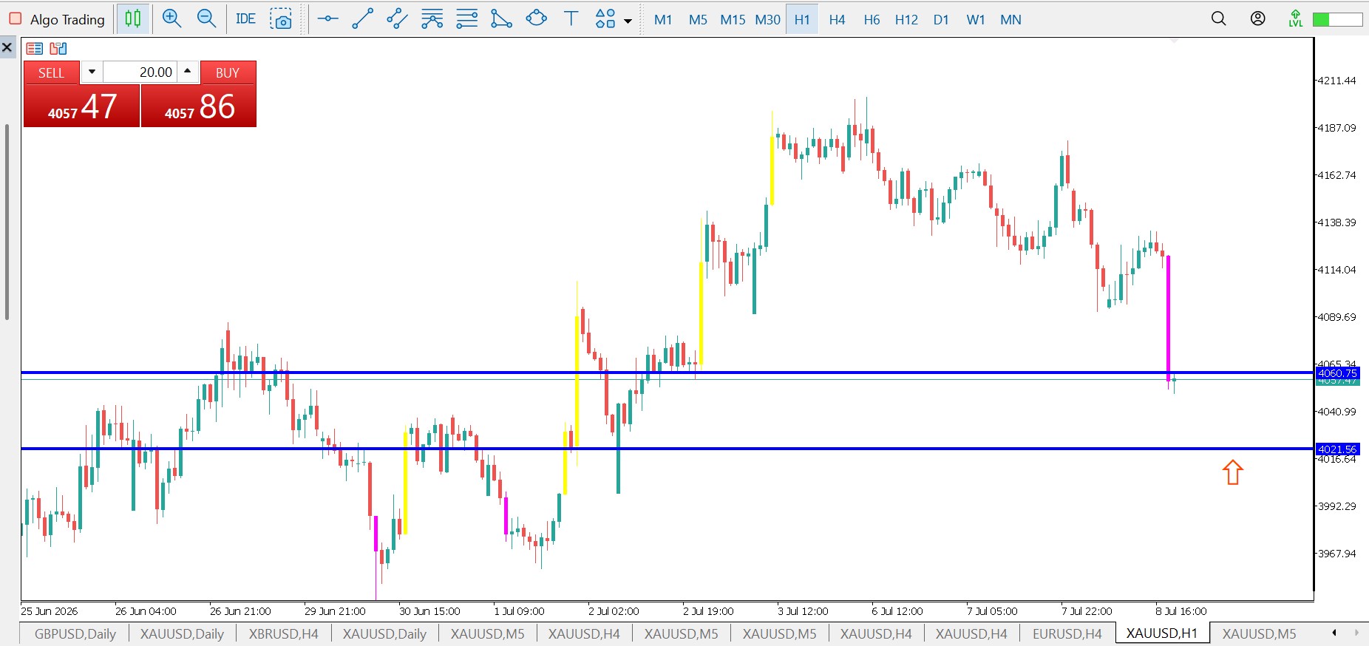Select the equidistant channel tool
The height and width of the screenshot is (646, 1369).
[397, 19]
